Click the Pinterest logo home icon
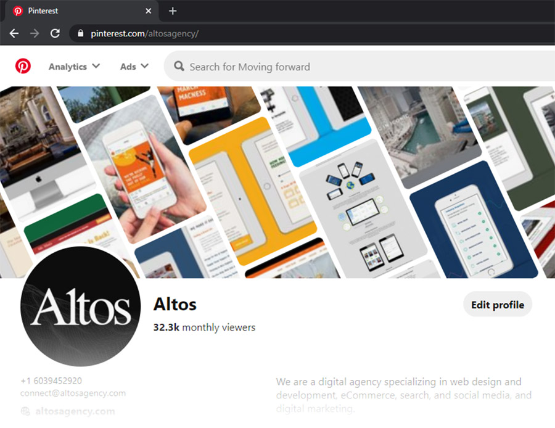This screenshot has width=555, height=428. (x=23, y=66)
